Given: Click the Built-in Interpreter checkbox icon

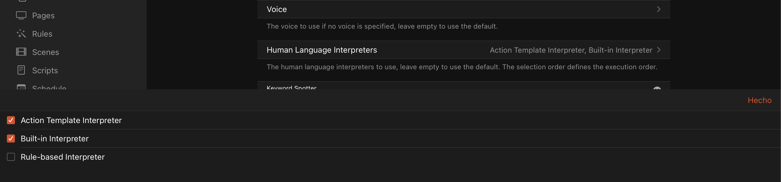Looking at the screenshot, I should 11,139.
